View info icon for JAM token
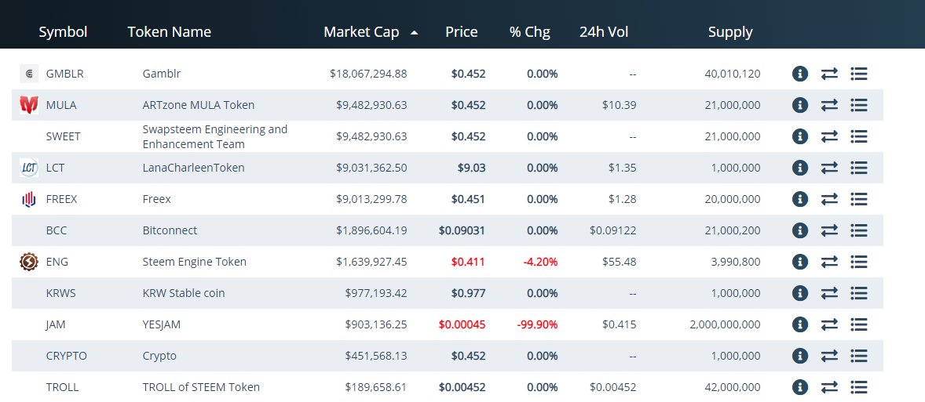 [x=799, y=324]
